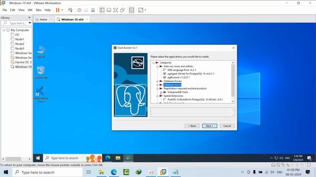The width and height of the screenshot is (316, 177).
Task: Toggle the Library sidebar view icon in toolbar
Action: coord(102,10)
